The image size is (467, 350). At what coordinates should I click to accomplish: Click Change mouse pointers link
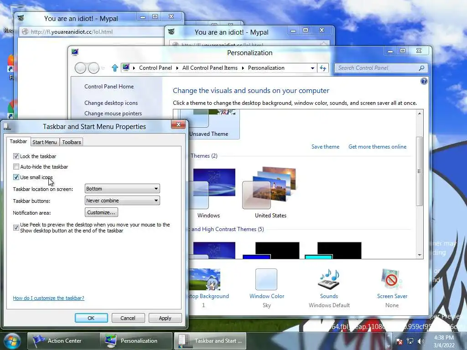pyautogui.click(x=113, y=113)
